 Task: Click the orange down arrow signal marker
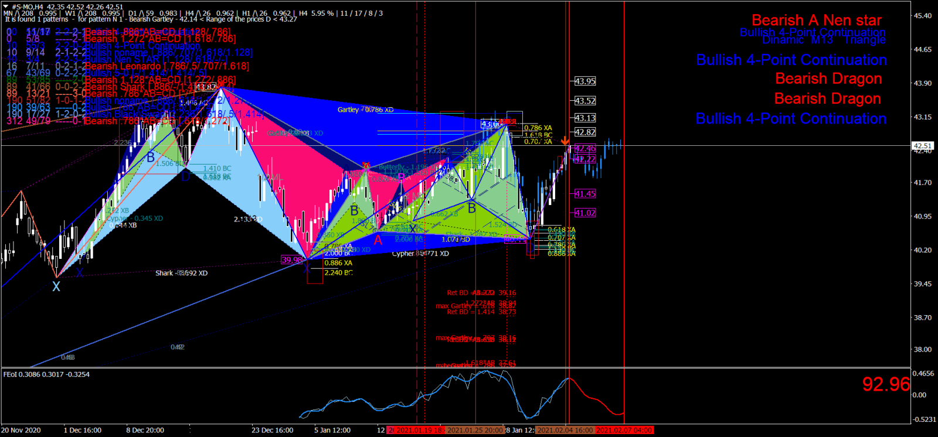click(565, 141)
